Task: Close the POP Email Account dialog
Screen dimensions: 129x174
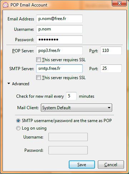Action: [x=119, y=3]
